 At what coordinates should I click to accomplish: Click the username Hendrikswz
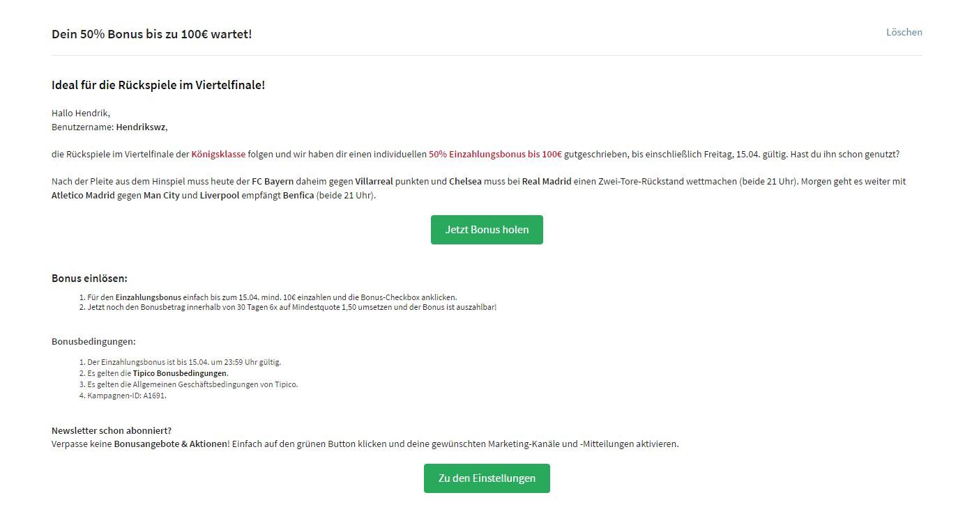[x=141, y=127]
